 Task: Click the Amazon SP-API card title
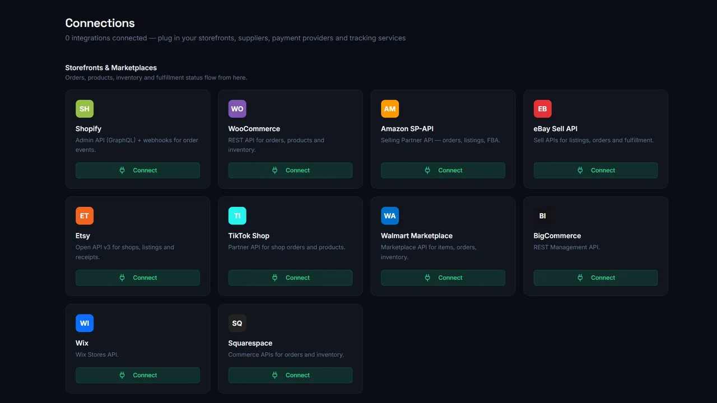(407, 129)
